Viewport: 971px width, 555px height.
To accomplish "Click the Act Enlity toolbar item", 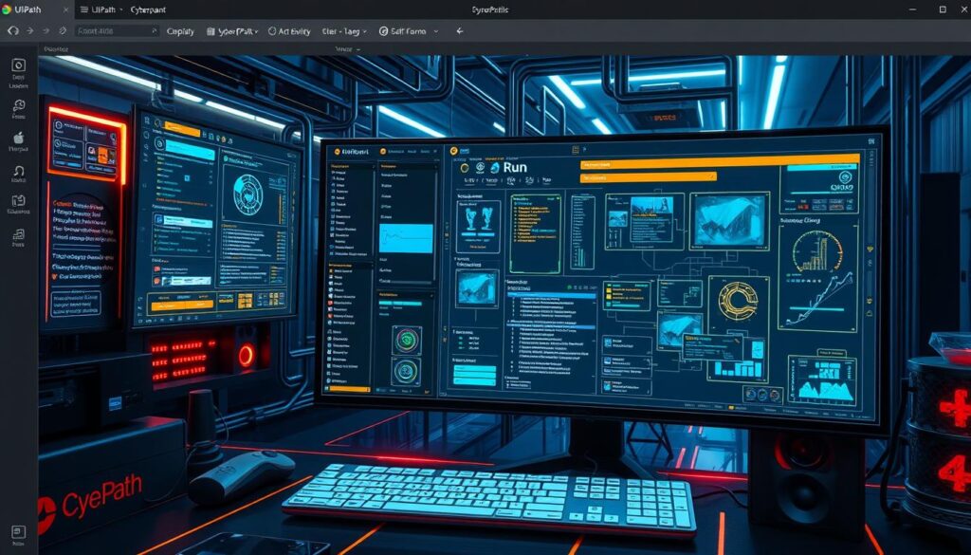I will coord(289,31).
